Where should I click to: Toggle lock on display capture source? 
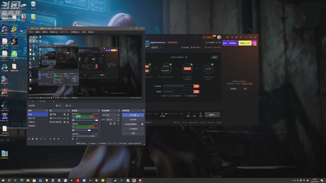pos(68,122)
